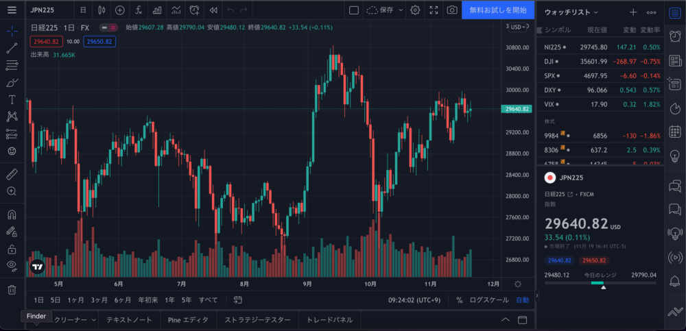This screenshot has width=686, height=331.
Task: Collapse the bottom panel with chevron
Action: pyautogui.click(x=506, y=319)
